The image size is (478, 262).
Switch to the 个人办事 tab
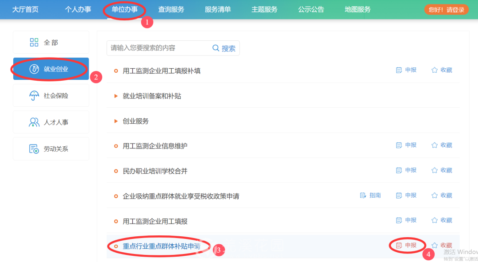pyautogui.click(x=78, y=9)
